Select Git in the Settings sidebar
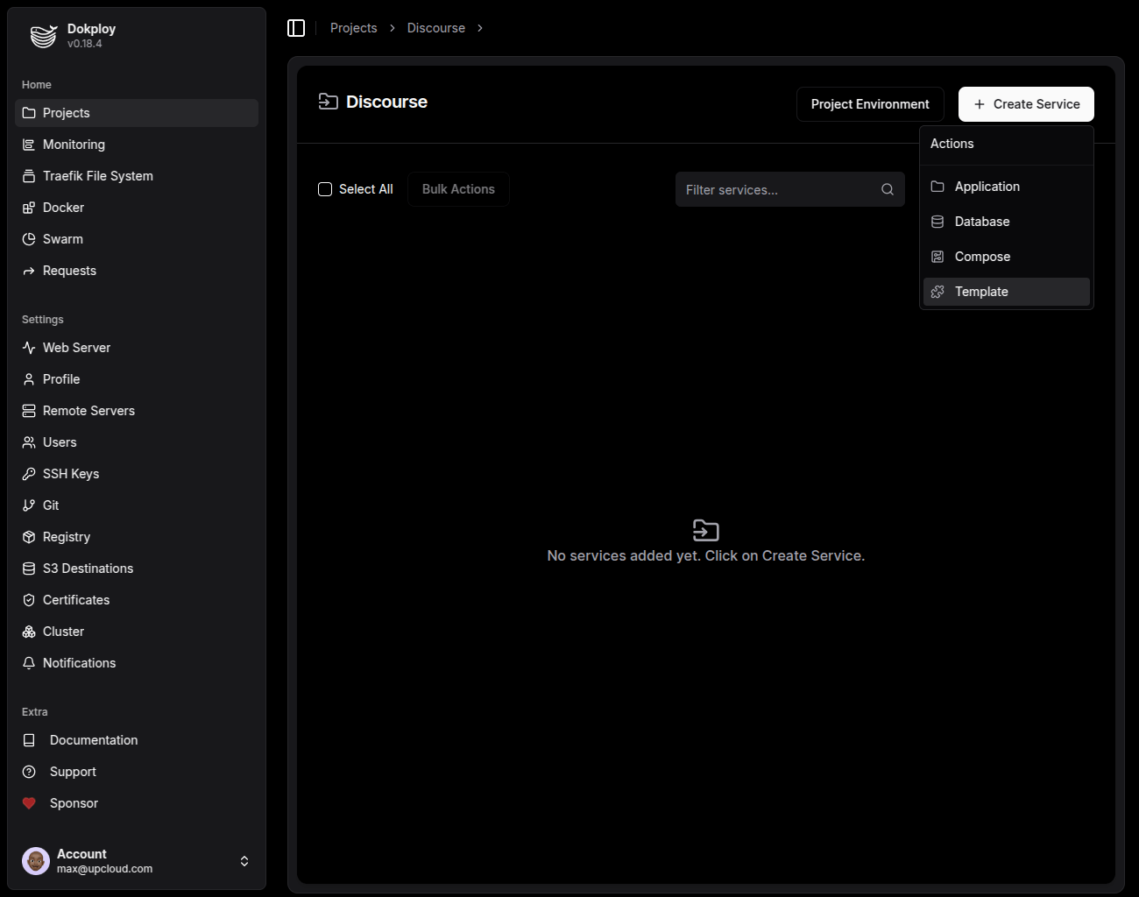 50,505
